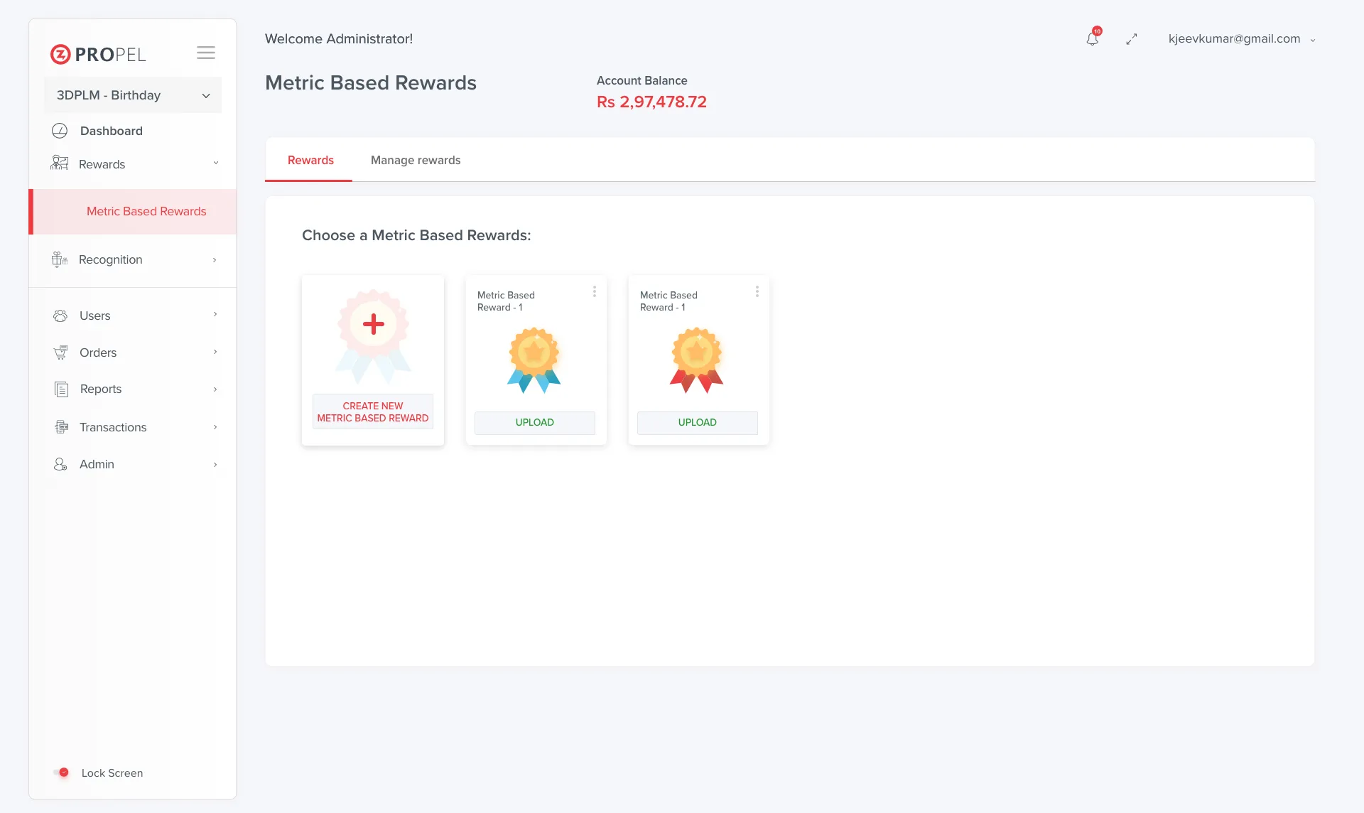Expand the Transactions submenu chevron
Viewport: 1364px width, 813px height.
(x=215, y=427)
